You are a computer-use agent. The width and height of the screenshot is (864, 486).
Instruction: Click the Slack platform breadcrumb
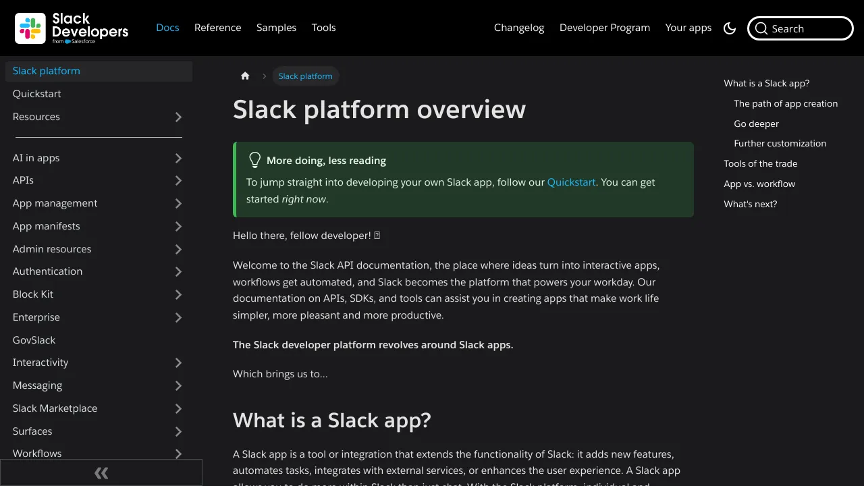(306, 76)
